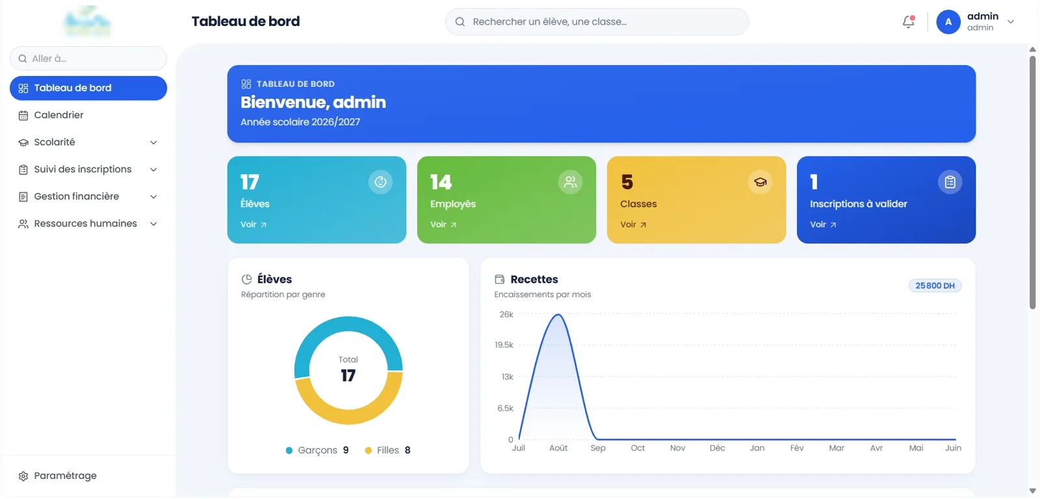The height and width of the screenshot is (499, 1040).
Task: Open Paramétrage at sidebar bottom
Action: click(x=88, y=476)
